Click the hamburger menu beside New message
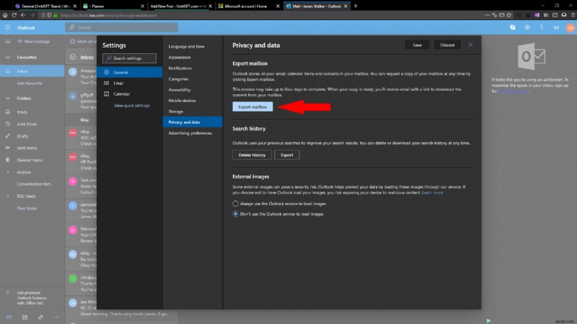577x324 pixels. 6,42
